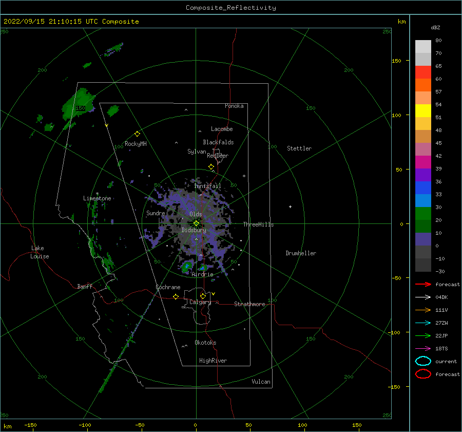Click the yellow marker above Calgary label
Screen dimensions: 462x432
[203, 296]
